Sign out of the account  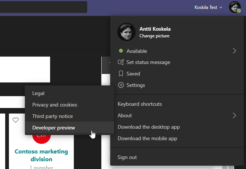127,157
